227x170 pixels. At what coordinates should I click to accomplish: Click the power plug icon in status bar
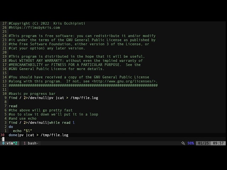tap(183, 143)
